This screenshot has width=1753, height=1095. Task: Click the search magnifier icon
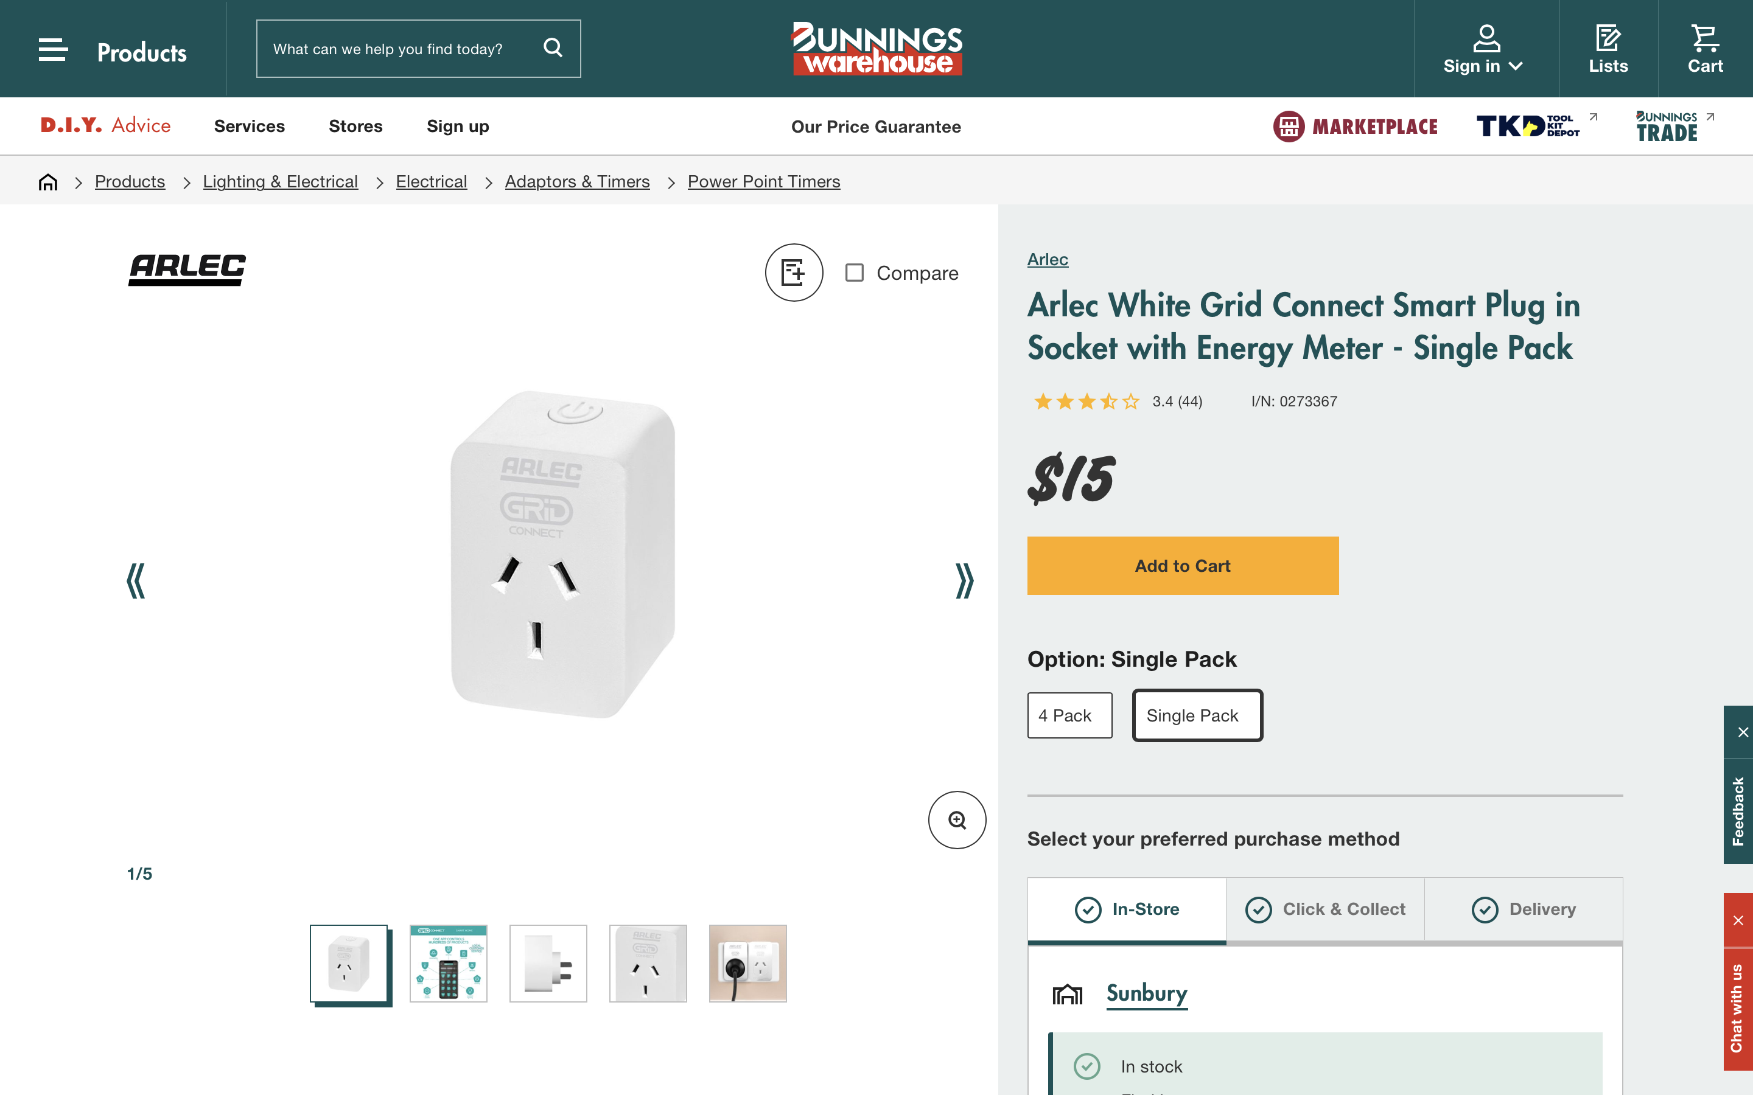coord(553,48)
